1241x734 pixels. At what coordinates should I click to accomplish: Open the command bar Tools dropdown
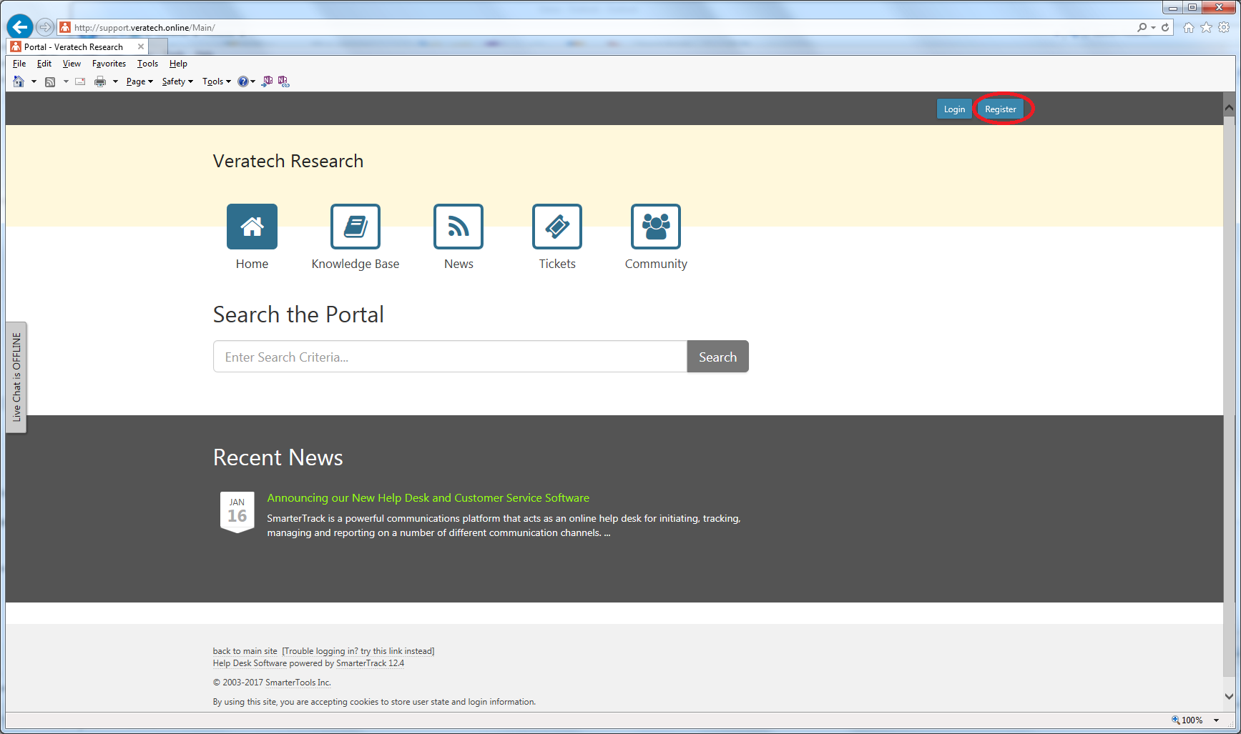[x=216, y=81]
